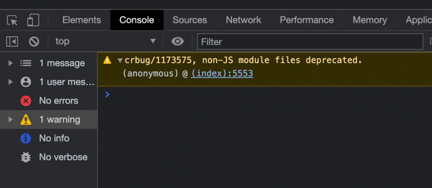Select the No verbose bug icon
Screen dimensions: 432x188
[26, 157]
